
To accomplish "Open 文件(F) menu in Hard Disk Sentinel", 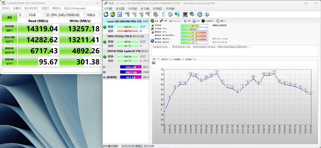I will coord(108,8).
